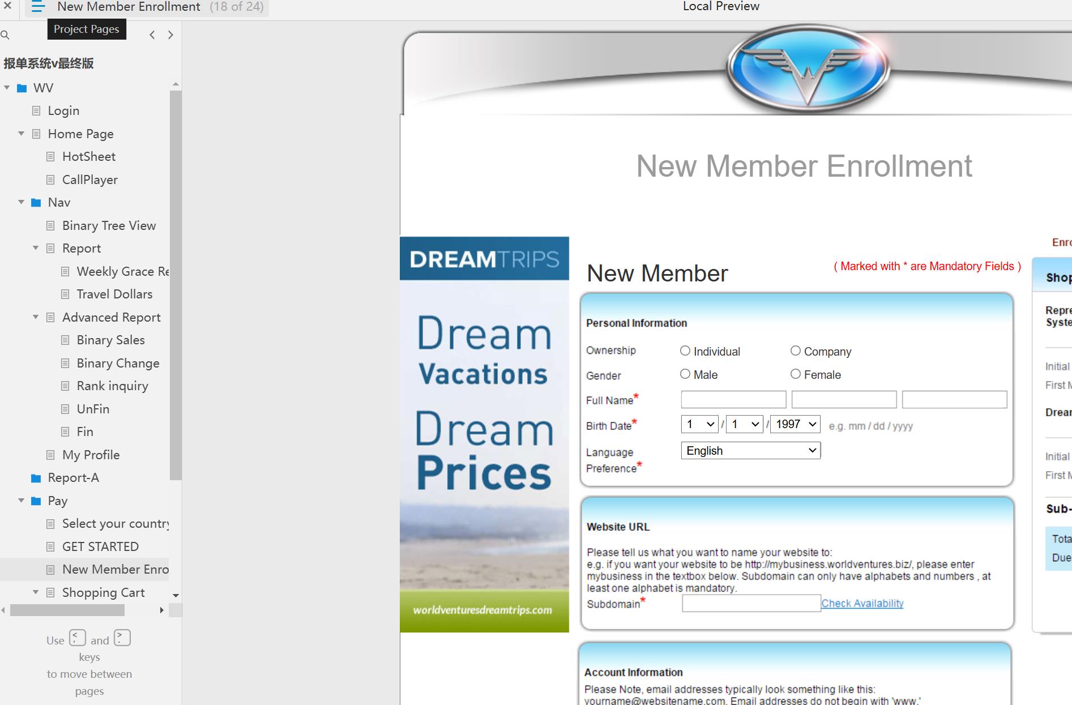Click the CallPlayer page icon

[50, 180]
